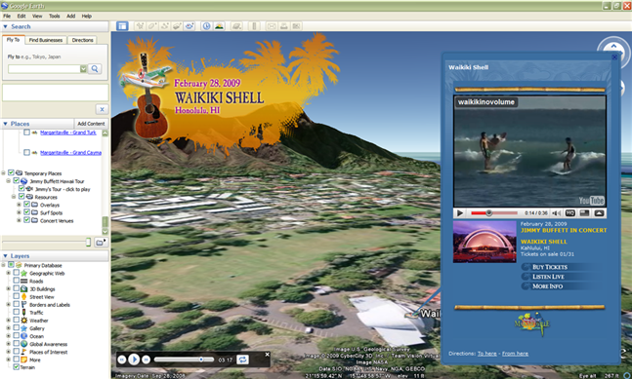The image size is (632, 379).
Task: Collapse the Layers panel header
Action: [55, 255]
